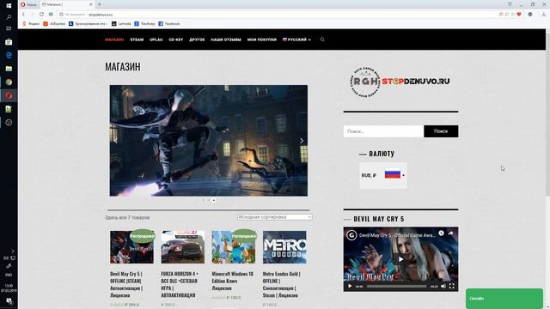Open the dark round extension icon
Screen dimensions: 550x309
[x=530, y=15]
